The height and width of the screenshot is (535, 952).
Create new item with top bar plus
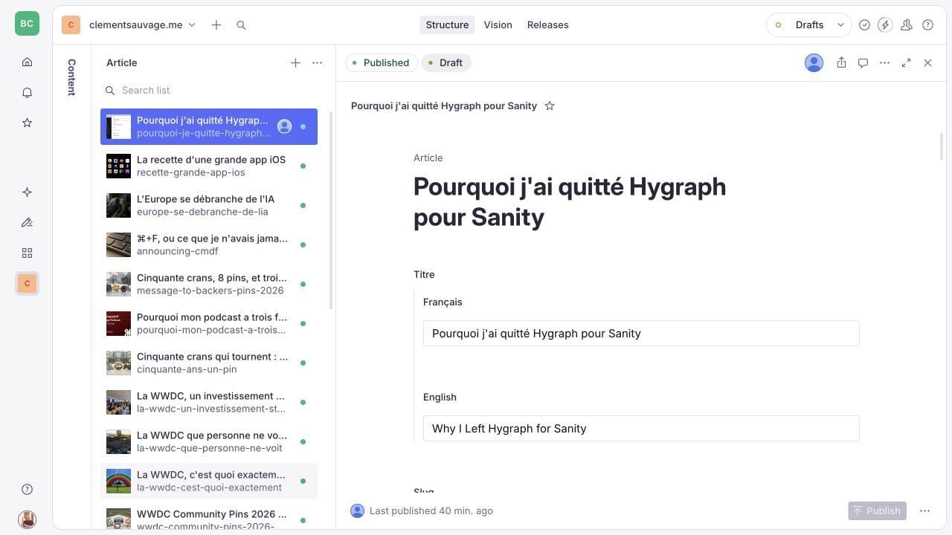[x=216, y=25]
